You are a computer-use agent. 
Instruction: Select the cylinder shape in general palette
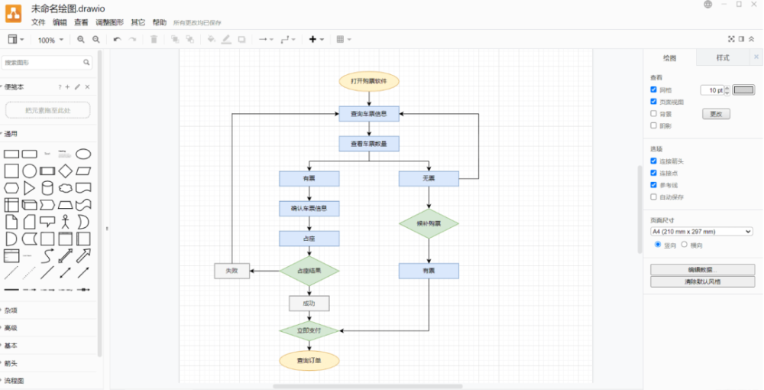click(47, 188)
